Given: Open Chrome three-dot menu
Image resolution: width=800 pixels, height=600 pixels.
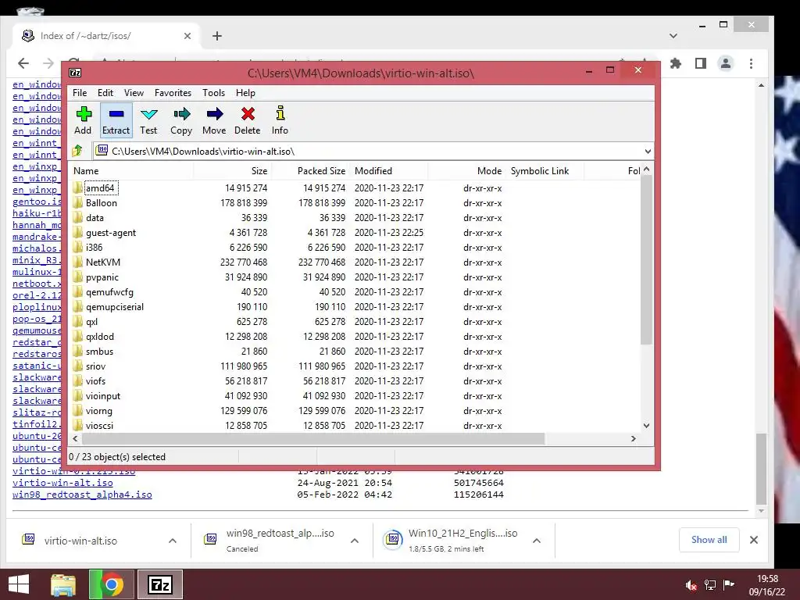Looking at the screenshot, I should (x=751, y=63).
